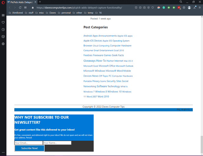
Task: Open Settings gear in the sidebar
Action: pos(3,44)
